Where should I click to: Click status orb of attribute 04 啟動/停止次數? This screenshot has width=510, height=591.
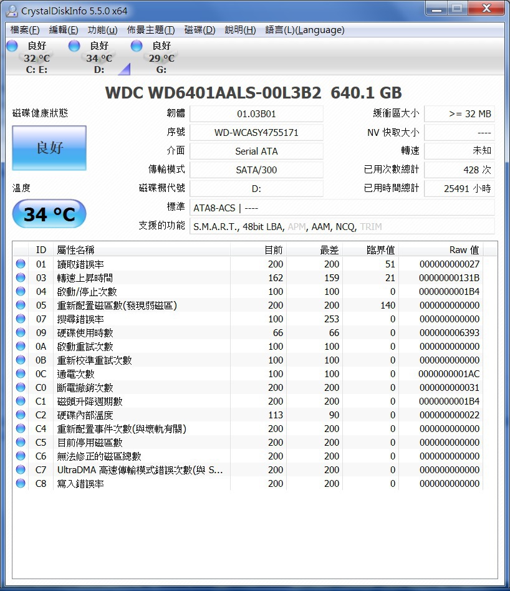pos(21,291)
